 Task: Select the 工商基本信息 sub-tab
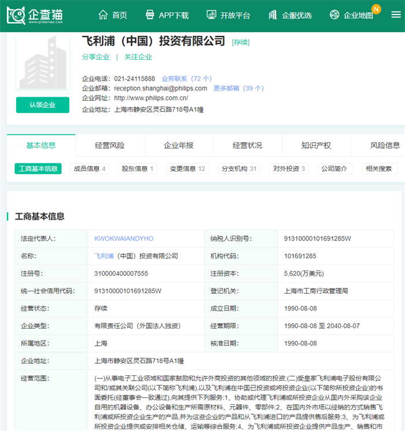[38, 169]
